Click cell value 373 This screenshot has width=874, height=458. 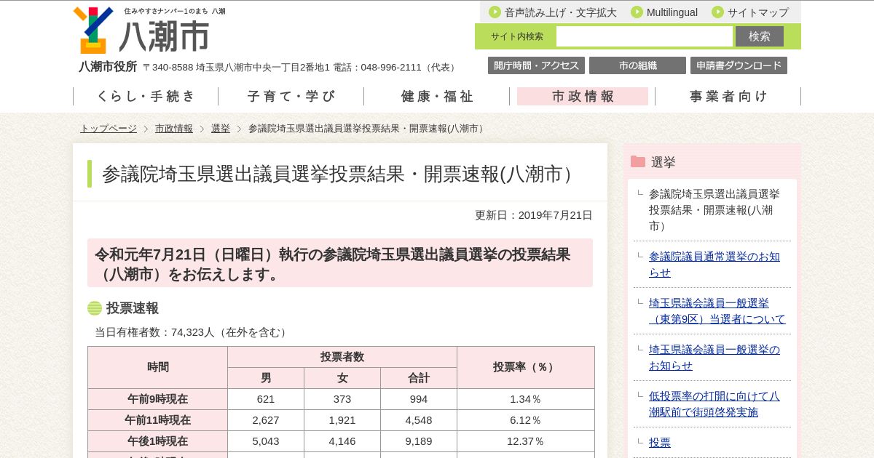click(342, 399)
